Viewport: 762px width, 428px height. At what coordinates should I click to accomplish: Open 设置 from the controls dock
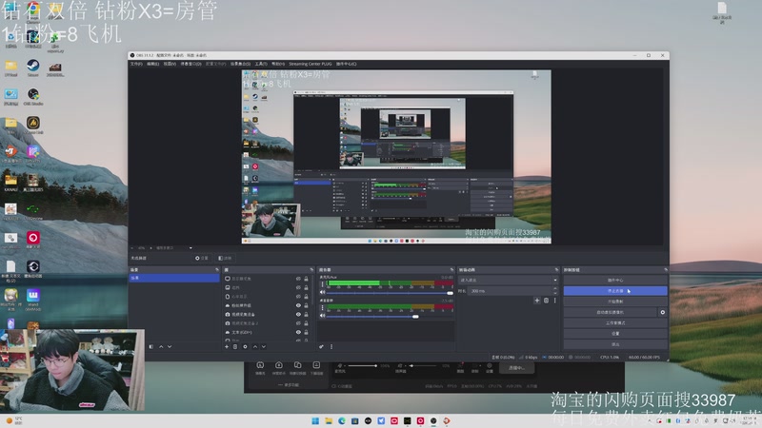click(615, 334)
